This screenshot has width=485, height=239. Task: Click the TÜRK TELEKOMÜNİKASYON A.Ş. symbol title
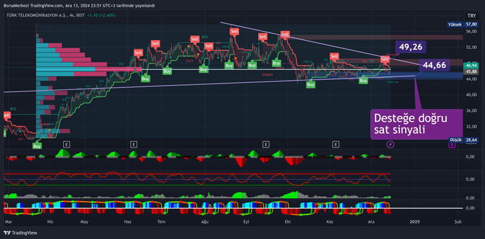pyautogui.click(x=36, y=14)
